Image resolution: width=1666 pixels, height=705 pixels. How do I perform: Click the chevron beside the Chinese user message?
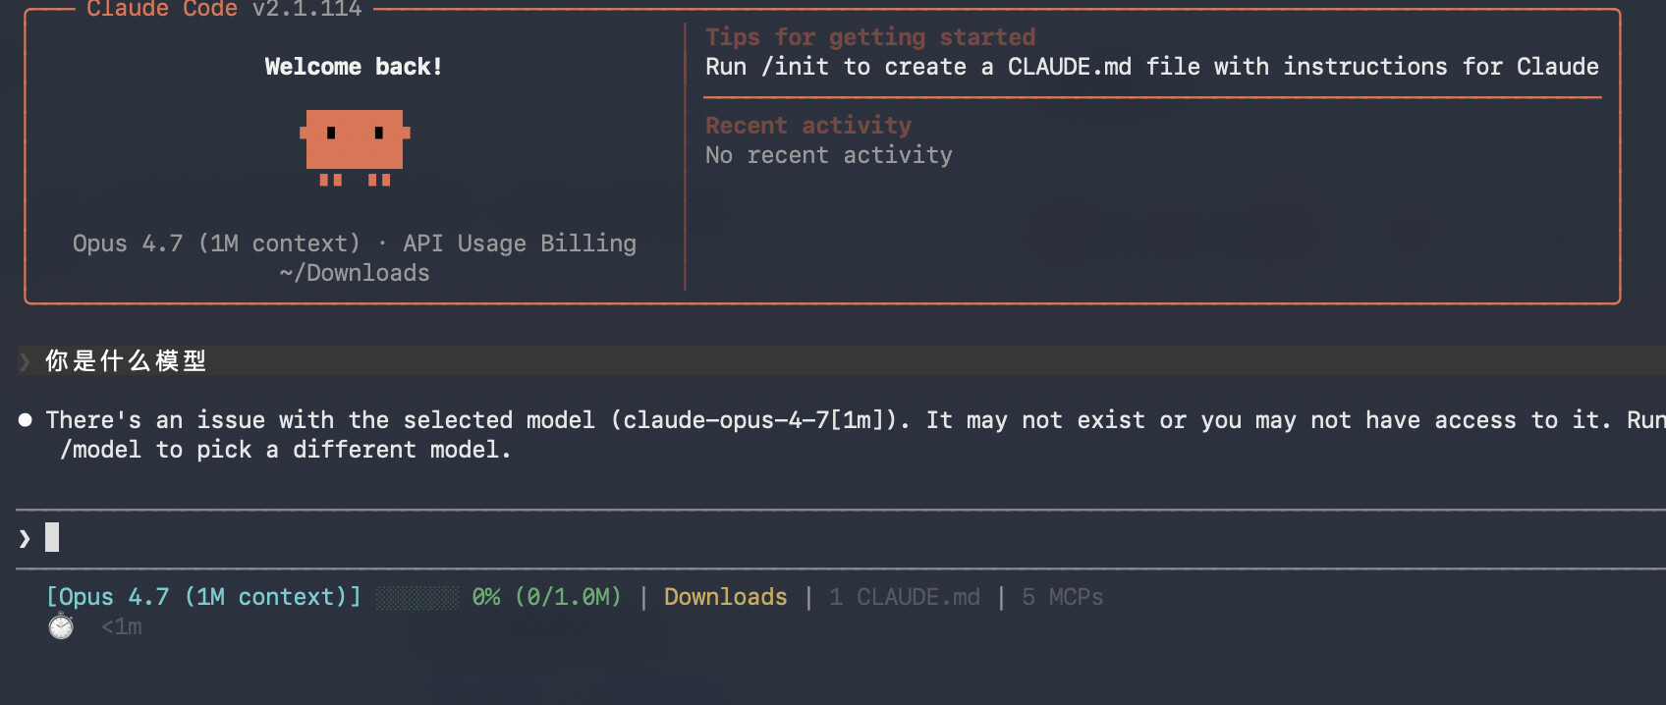25,361
